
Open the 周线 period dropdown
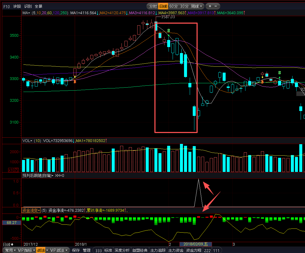[x=197, y=6]
